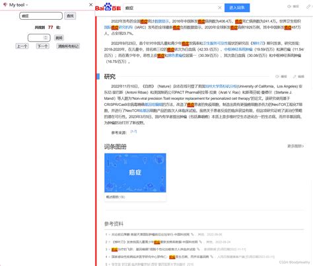313x266 pixels.
Task: Click the University of California campus link
Action: 221,86
